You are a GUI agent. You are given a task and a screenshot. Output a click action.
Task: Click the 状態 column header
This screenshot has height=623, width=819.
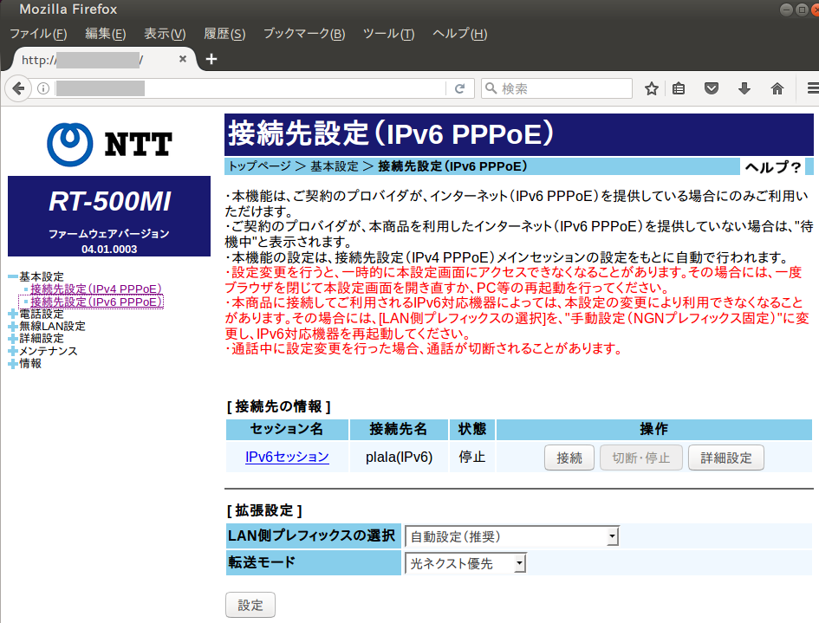pyautogui.click(x=472, y=429)
